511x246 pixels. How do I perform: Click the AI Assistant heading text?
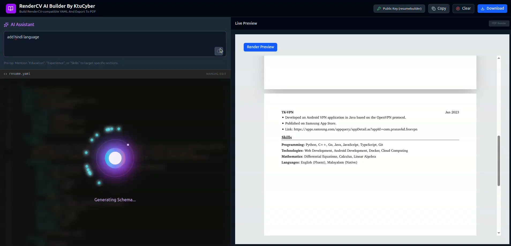[22, 24]
